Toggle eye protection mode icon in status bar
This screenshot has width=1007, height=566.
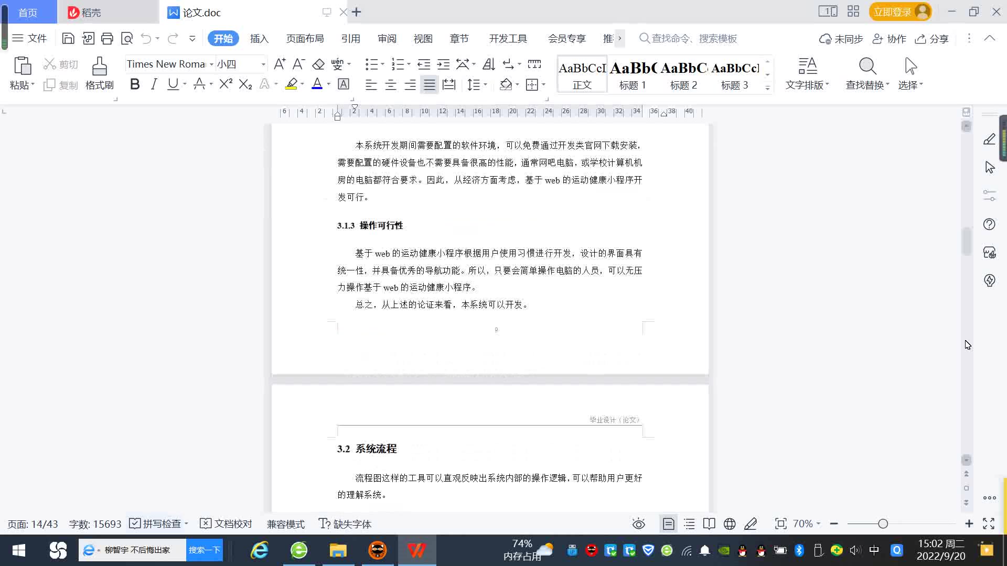638,524
